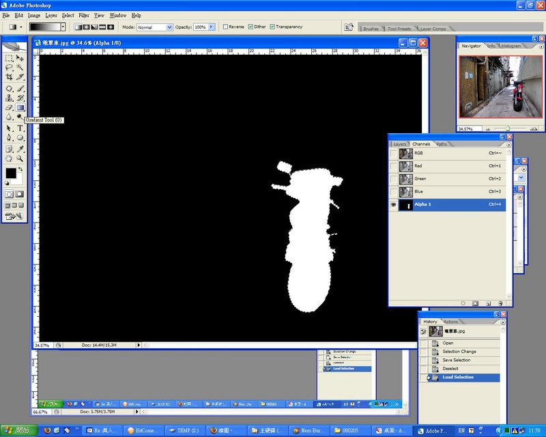Switch to the Paths tab
Viewport: 546px width, 437px height.
(441, 144)
